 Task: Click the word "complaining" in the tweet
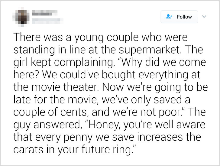point(83,63)
